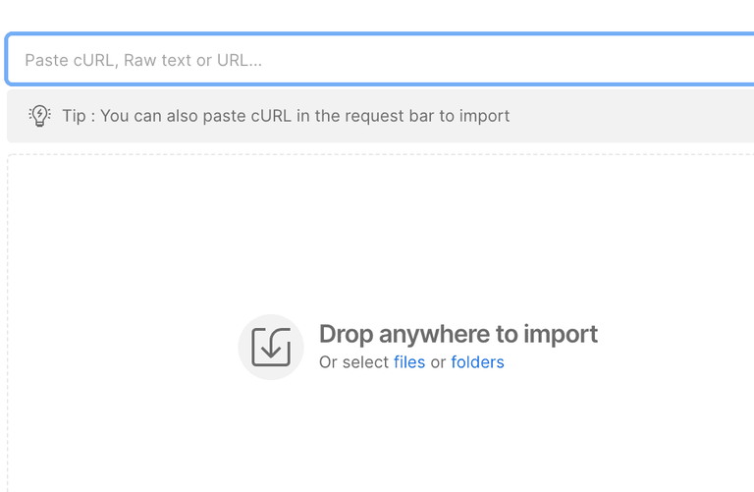Click the word or between files and folders
Screen dimensions: 754x492
(438, 362)
